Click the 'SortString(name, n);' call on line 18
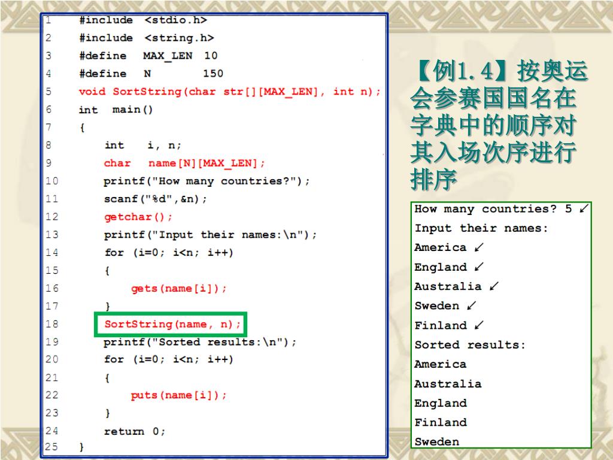The image size is (613, 460). tap(172, 324)
